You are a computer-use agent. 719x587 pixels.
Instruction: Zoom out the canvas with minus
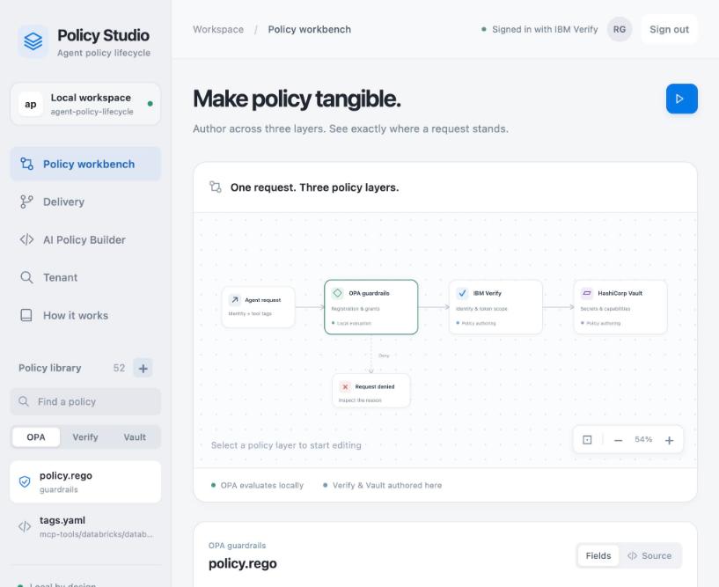point(618,440)
